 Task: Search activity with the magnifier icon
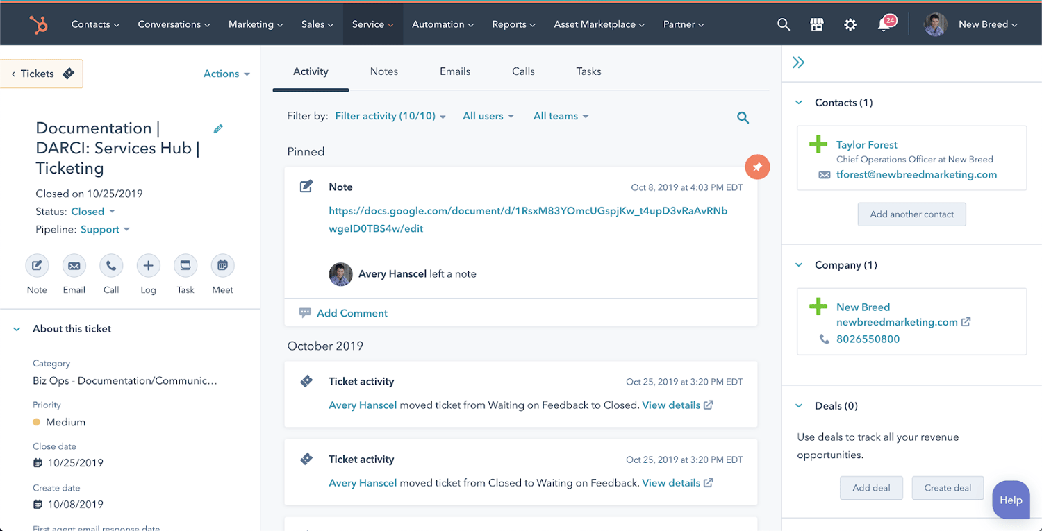click(x=743, y=117)
